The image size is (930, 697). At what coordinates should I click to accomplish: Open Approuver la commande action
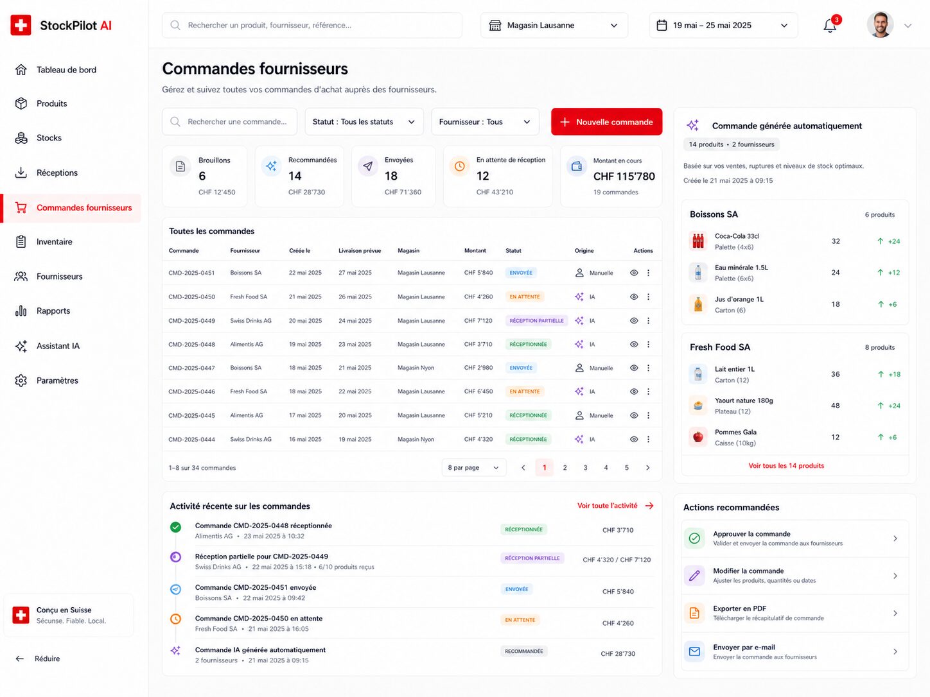[795, 538]
